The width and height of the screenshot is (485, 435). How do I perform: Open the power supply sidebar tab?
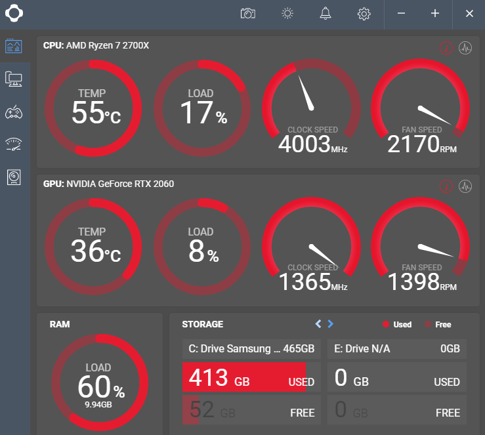[14, 177]
